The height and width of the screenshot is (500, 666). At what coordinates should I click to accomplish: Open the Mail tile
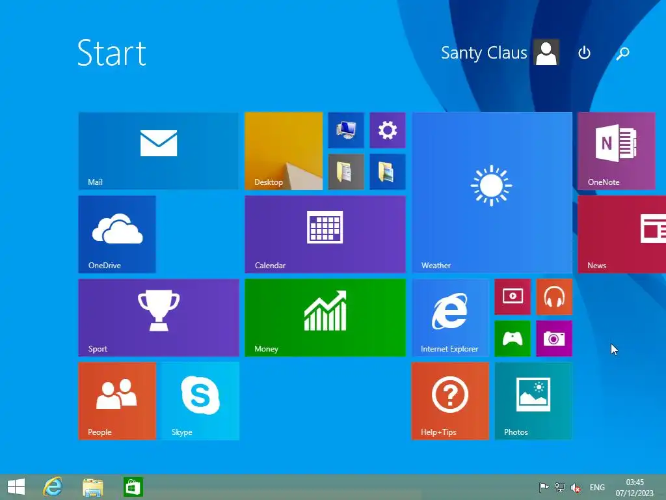tap(159, 151)
